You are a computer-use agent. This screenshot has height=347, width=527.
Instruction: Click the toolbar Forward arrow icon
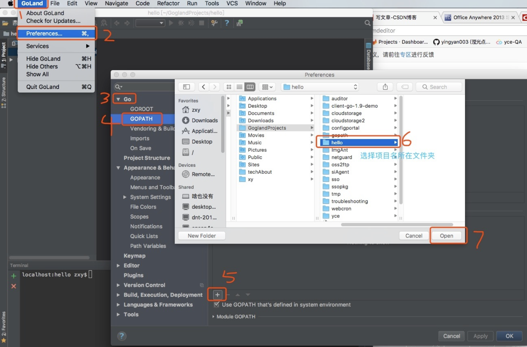(127, 23)
